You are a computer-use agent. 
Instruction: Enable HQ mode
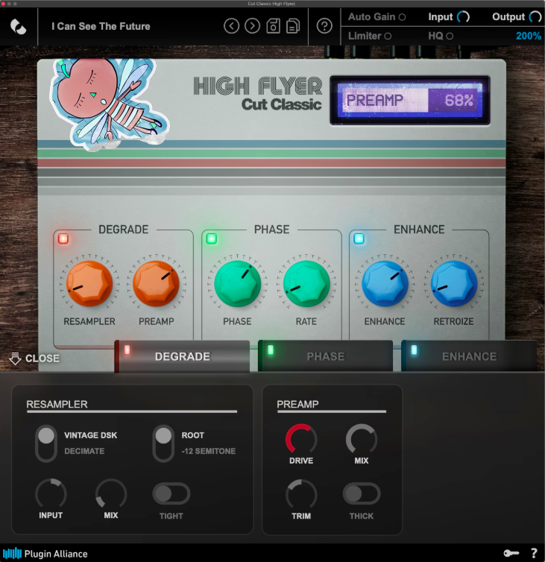point(450,37)
